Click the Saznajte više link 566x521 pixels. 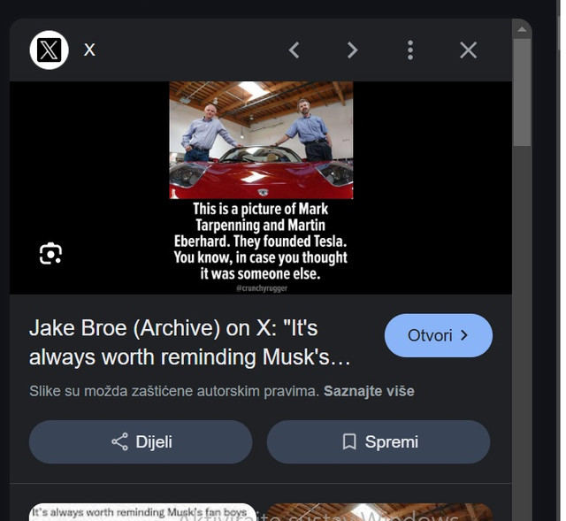pyautogui.click(x=369, y=391)
